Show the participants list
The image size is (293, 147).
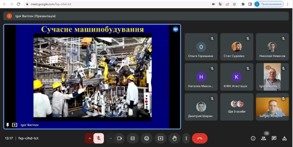pyautogui.click(x=264, y=138)
